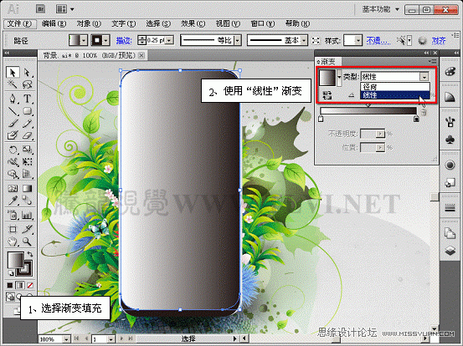The height and width of the screenshot is (346, 463).
Task: Select the Magic Wand tool
Action: point(13,84)
